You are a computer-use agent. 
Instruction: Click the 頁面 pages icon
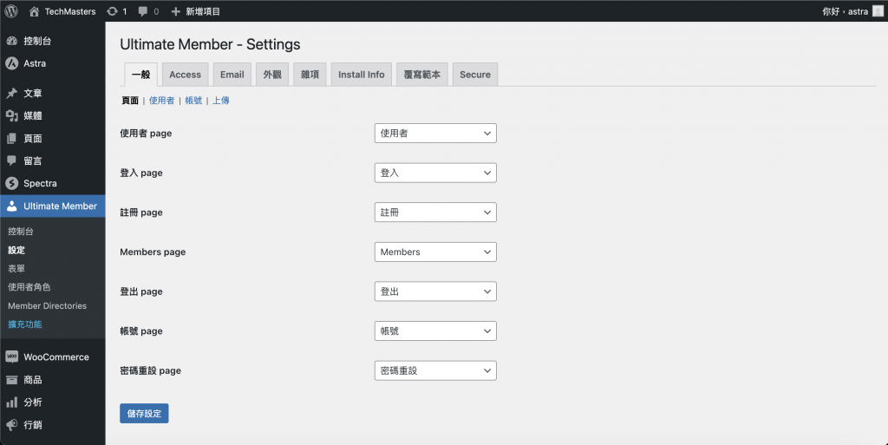tap(12, 138)
